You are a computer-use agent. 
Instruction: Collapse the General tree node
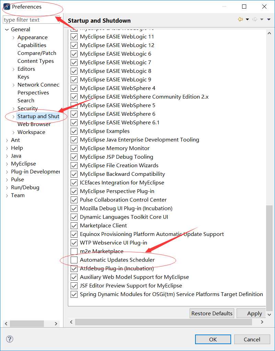coord(7,30)
